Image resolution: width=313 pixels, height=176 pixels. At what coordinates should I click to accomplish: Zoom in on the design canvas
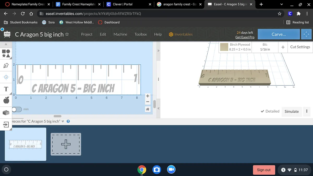coord(148,96)
